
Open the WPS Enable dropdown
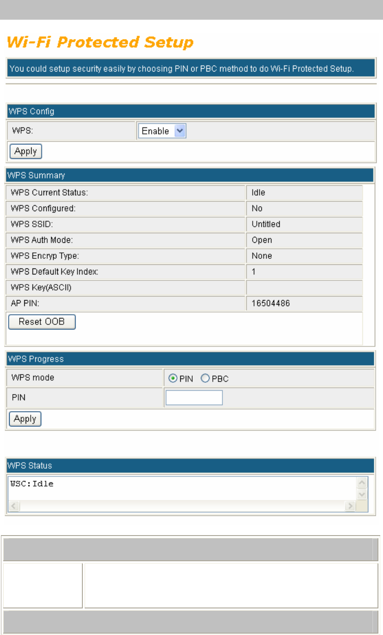pyautogui.click(x=162, y=131)
